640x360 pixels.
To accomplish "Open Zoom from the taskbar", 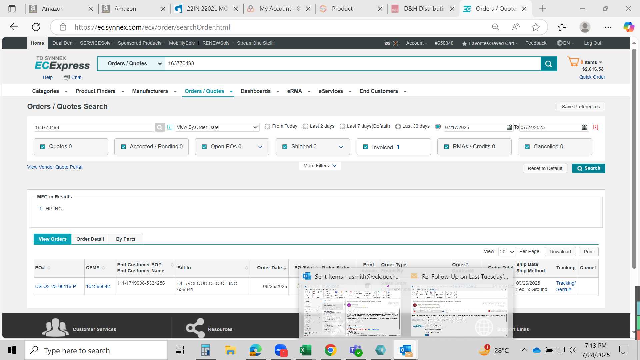I will click(x=281, y=350).
